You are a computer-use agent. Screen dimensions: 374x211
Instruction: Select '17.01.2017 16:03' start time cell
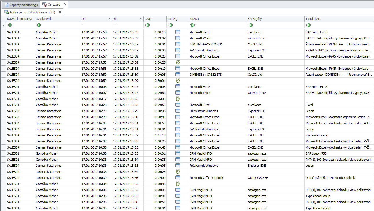point(96,87)
